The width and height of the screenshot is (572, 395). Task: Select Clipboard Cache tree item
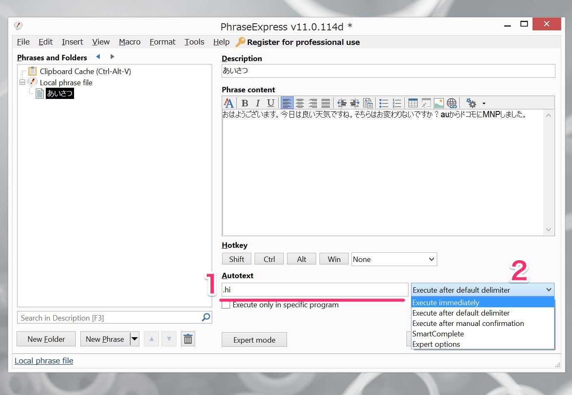(x=85, y=71)
